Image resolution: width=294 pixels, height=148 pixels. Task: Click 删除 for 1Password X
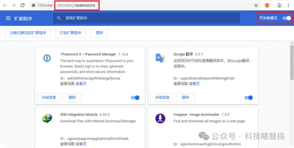[72, 98]
